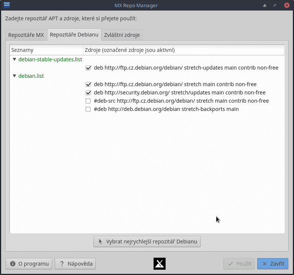
Task: Uncheck the stretch-updates ftp.cz.debian.org source
Action: point(88,68)
